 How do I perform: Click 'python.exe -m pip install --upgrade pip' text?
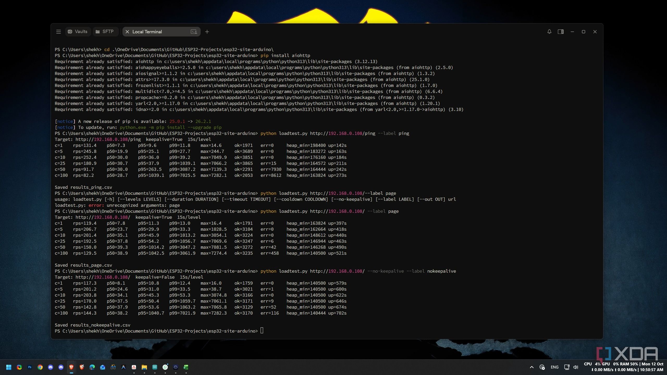point(171,127)
